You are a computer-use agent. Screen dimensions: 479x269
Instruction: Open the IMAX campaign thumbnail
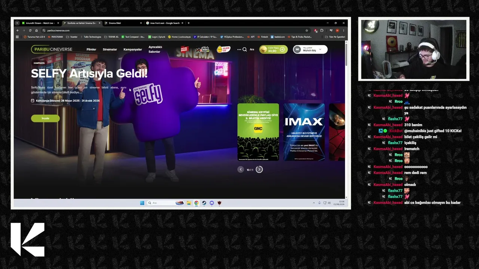pos(304,132)
